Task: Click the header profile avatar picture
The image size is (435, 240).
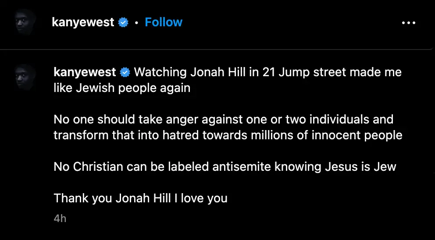Action: [x=25, y=22]
